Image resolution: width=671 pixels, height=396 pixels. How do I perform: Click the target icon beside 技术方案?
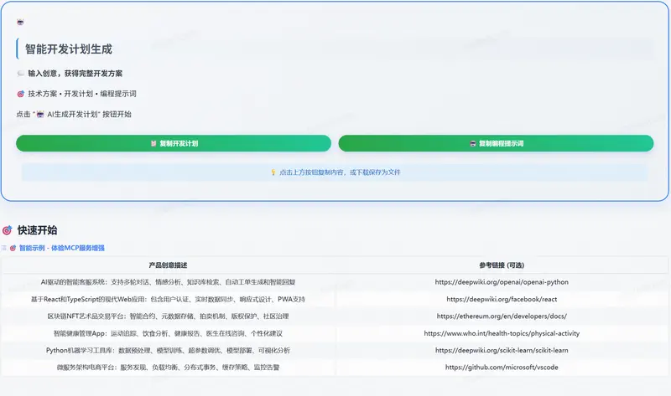click(20, 94)
